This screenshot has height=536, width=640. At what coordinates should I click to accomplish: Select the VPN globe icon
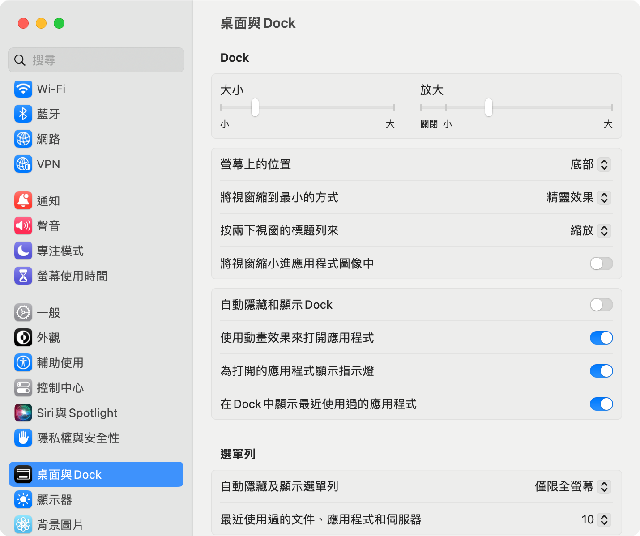click(23, 164)
